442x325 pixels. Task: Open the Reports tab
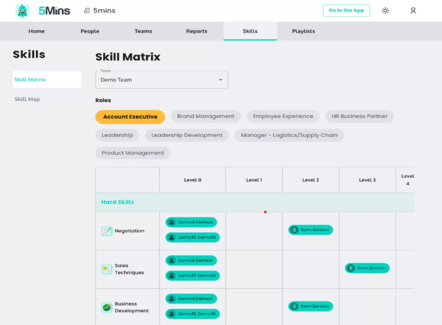[x=196, y=31]
